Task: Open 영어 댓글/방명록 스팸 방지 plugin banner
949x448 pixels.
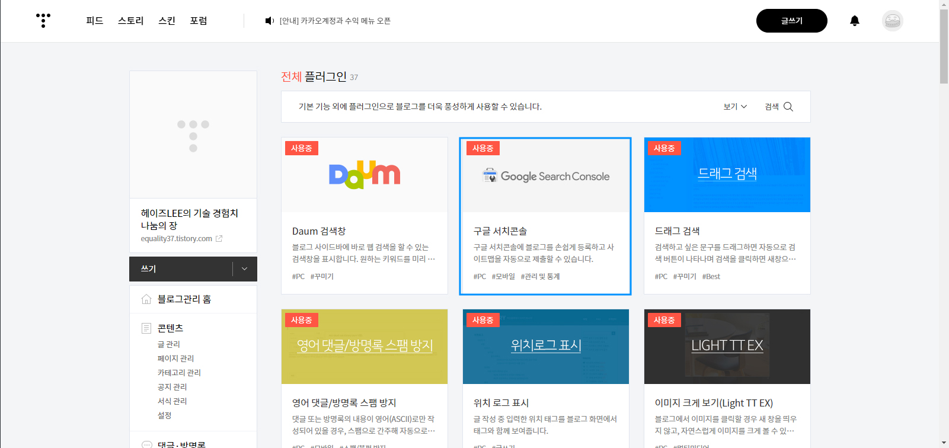Action: [365, 347]
